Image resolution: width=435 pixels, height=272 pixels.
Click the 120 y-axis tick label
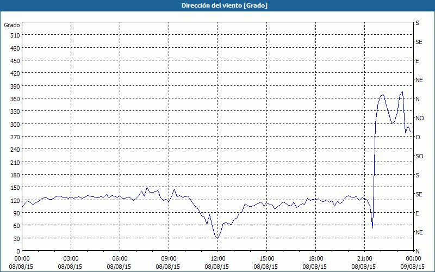point(15,201)
